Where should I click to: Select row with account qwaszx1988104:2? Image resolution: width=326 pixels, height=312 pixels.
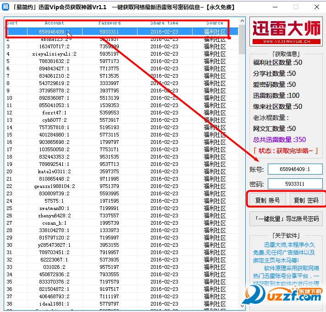pyautogui.click(x=121, y=186)
